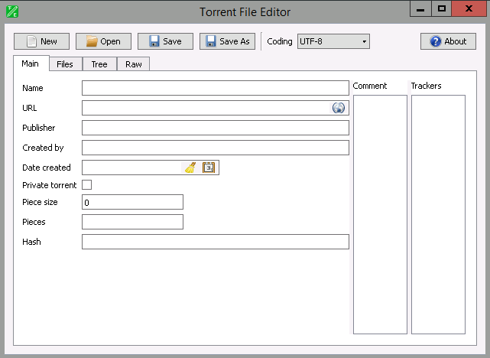Open the About dialog

448,41
